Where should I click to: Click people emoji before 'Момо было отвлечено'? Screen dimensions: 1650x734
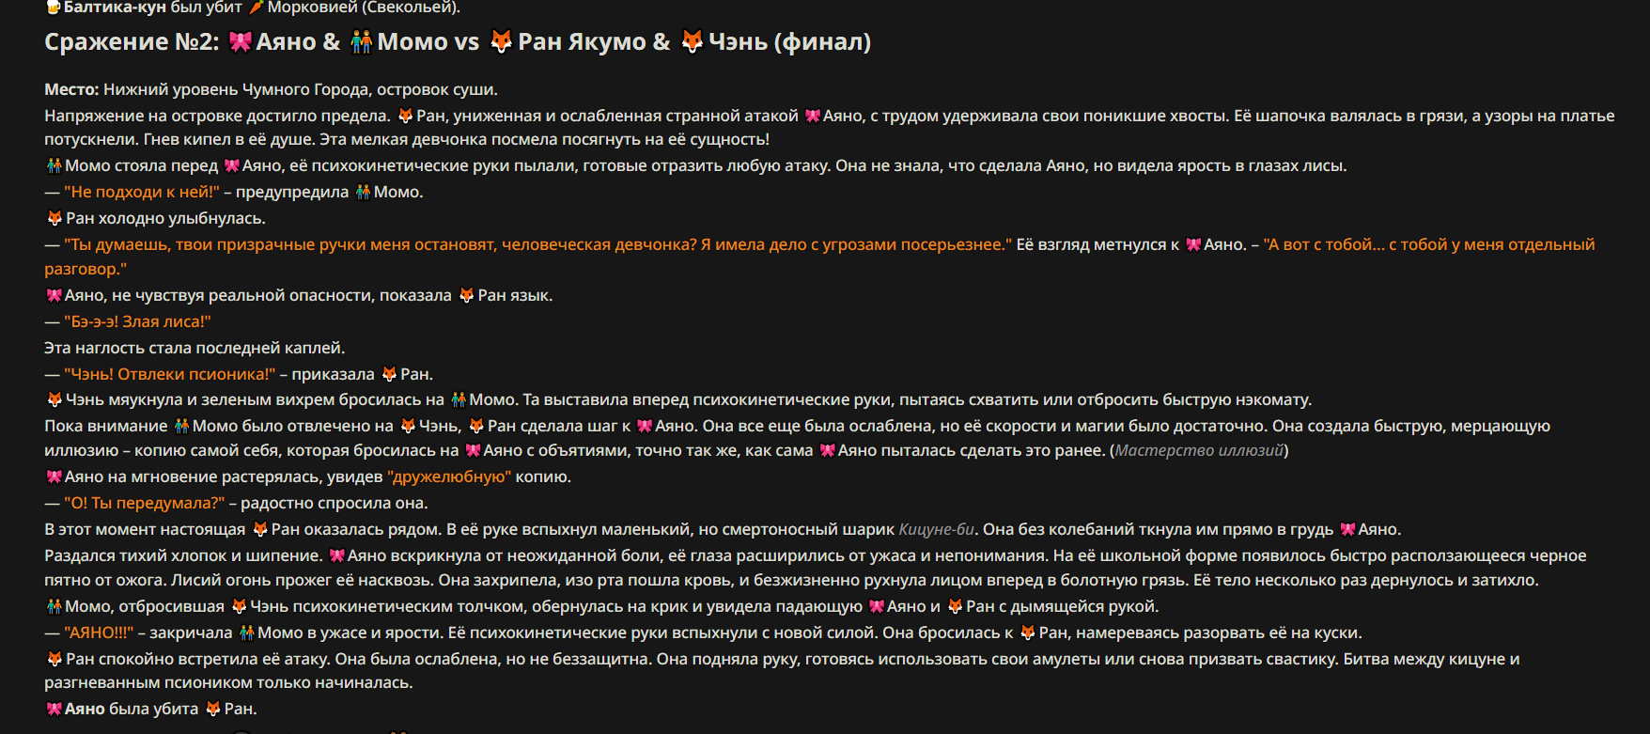point(182,427)
